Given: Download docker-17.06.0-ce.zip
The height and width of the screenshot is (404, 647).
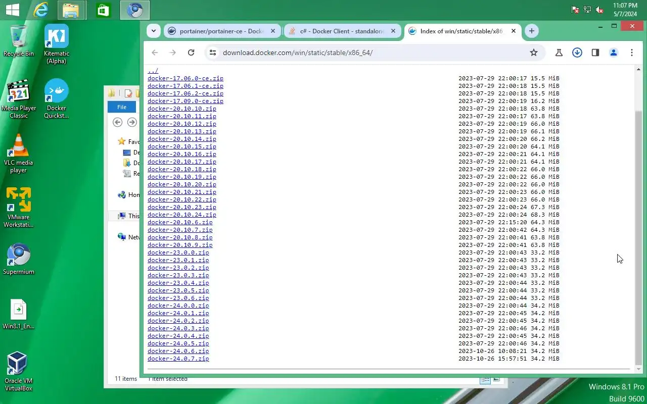Looking at the screenshot, I should click(x=186, y=78).
